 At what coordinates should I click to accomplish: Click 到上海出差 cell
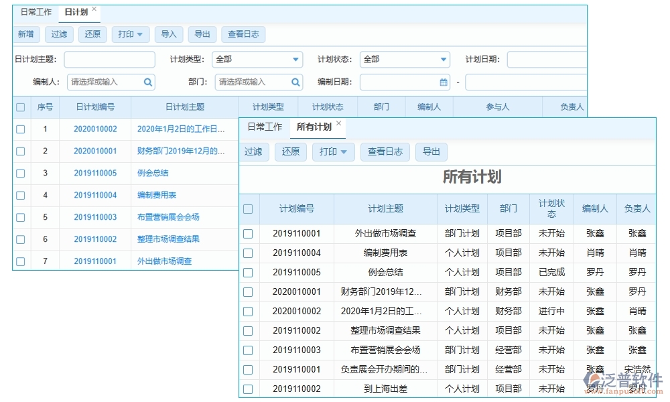385,389
